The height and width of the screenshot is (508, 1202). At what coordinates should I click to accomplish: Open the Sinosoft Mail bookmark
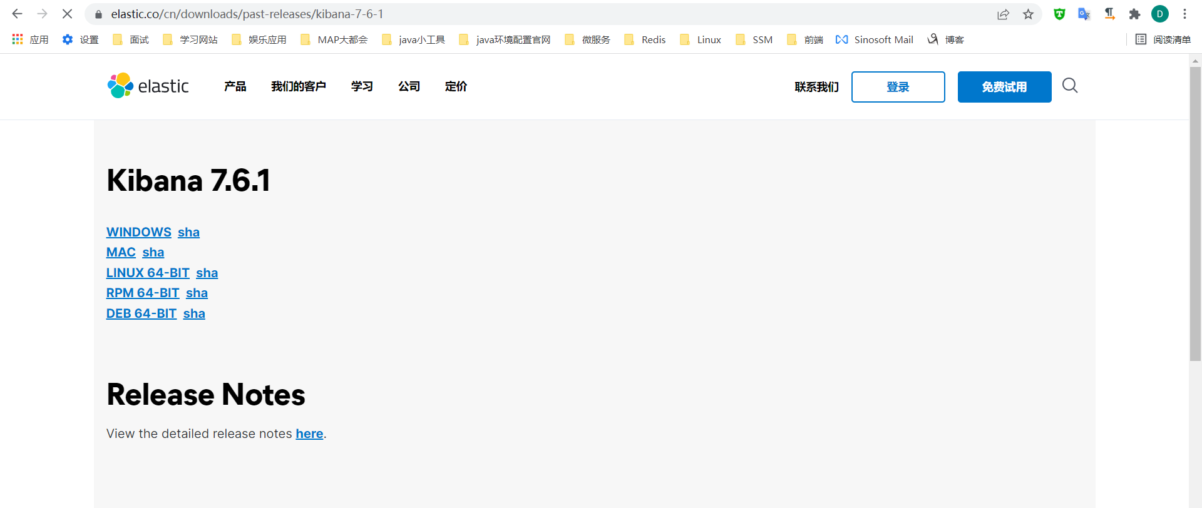click(875, 39)
